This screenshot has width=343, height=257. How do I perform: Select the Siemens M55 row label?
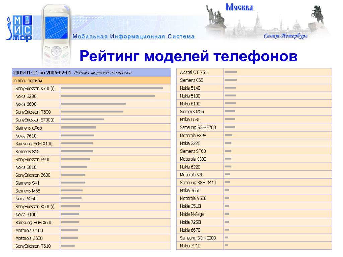point(192,112)
